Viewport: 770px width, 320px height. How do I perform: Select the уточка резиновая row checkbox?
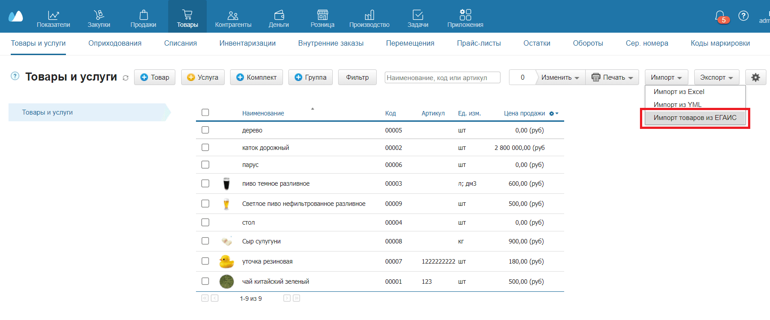pos(205,261)
